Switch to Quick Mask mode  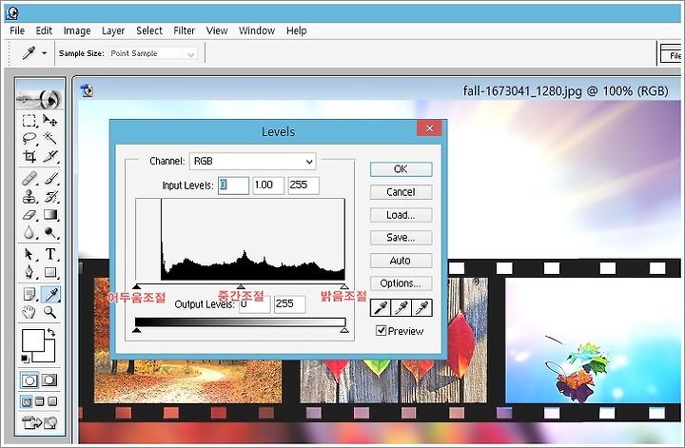[x=49, y=380]
